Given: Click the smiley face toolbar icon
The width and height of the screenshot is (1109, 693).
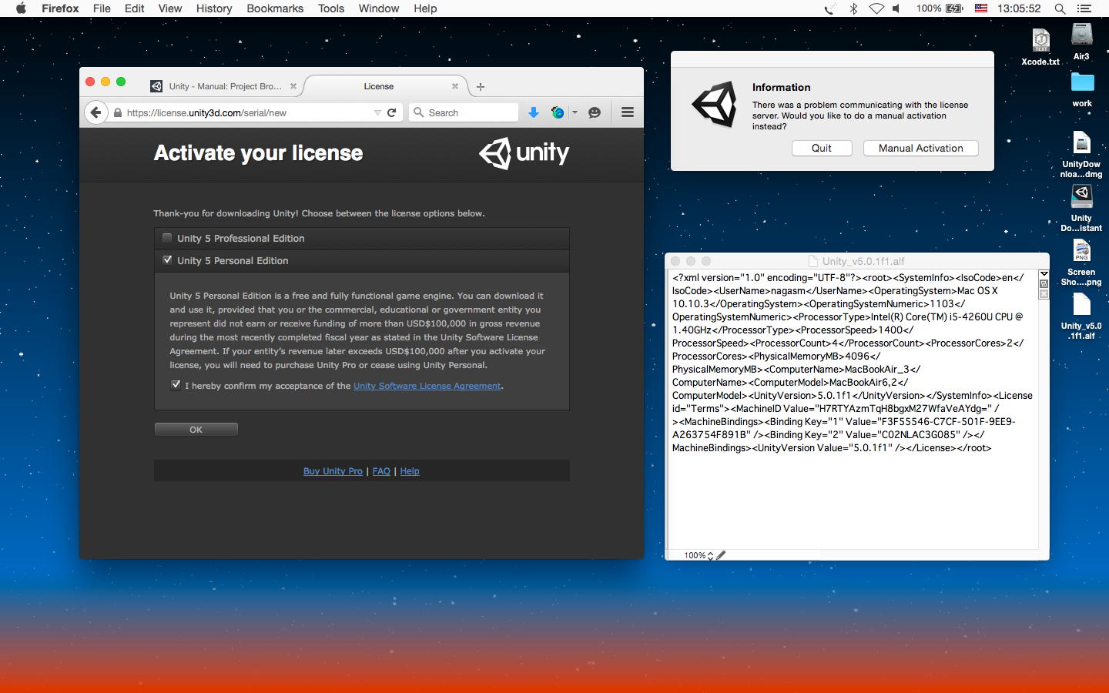Looking at the screenshot, I should [x=595, y=112].
